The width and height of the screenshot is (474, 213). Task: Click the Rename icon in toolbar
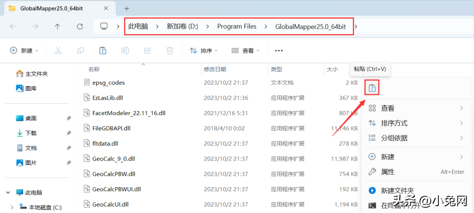(125, 51)
